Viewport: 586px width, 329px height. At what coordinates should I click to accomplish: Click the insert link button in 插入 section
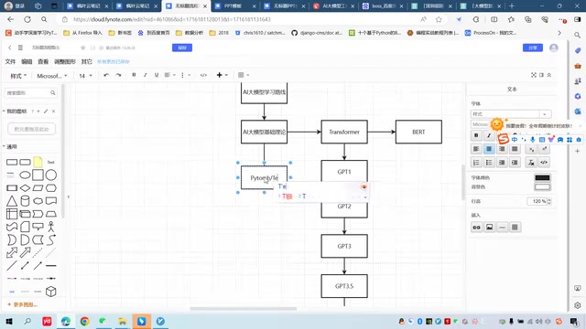coord(476,228)
